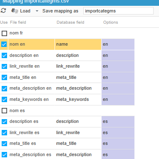
Task: Select the 'link_rewrite es' file field text
Action: click(x=25, y=132)
